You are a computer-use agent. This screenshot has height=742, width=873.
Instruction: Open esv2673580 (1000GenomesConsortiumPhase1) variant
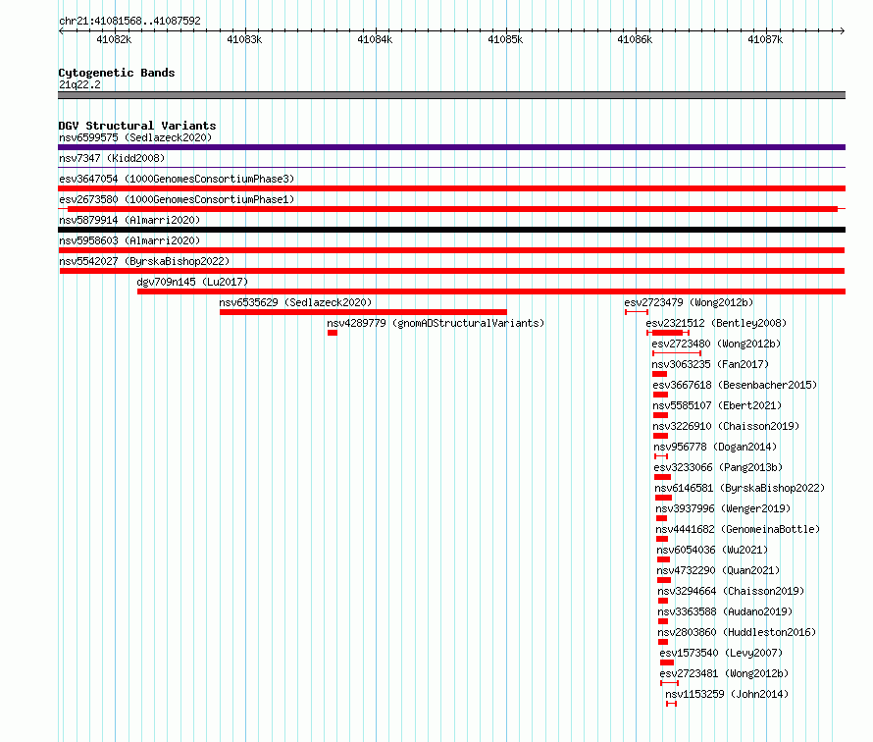click(177, 199)
